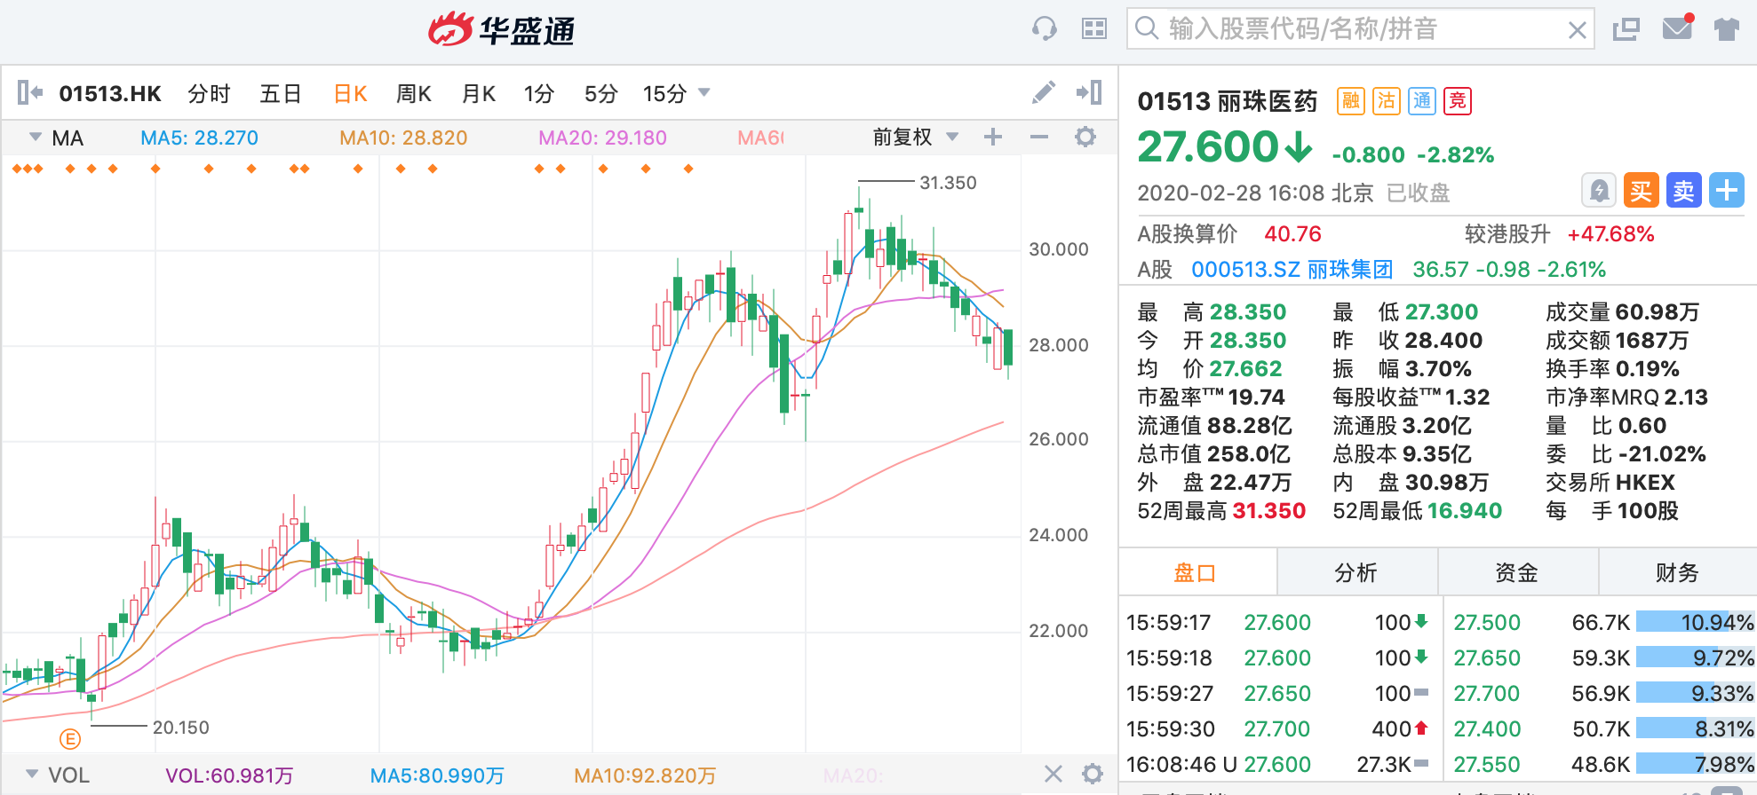The height and width of the screenshot is (795, 1757).
Task: Switch to the 周K chart tab
Action: pyautogui.click(x=413, y=94)
